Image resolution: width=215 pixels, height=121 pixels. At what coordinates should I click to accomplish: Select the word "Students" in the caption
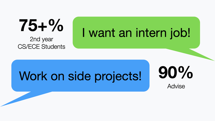(53, 47)
